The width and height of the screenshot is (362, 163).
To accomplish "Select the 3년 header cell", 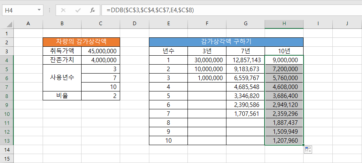I will (207, 51).
